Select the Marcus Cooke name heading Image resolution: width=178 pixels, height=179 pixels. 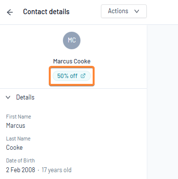[72, 61]
